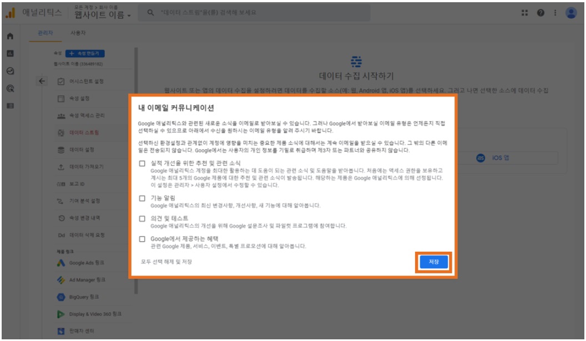Click the 데이터 스트림 icon in sidebar
This screenshot has height=341, width=586.
[61, 133]
